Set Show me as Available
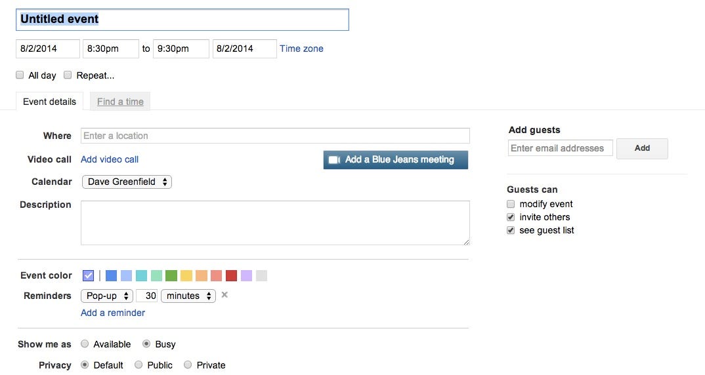The height and width of the screenshot is (375, 705). tap(85, 344)
